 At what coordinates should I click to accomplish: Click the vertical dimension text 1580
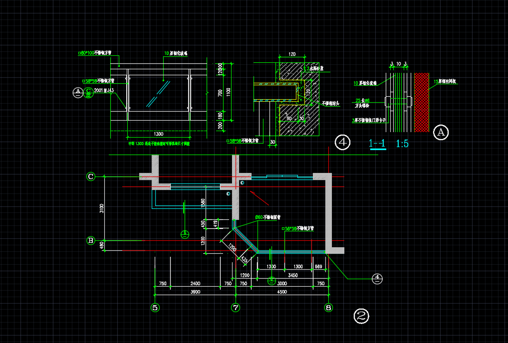point(203,203)
